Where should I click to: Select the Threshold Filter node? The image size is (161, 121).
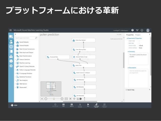click(58, 57)
